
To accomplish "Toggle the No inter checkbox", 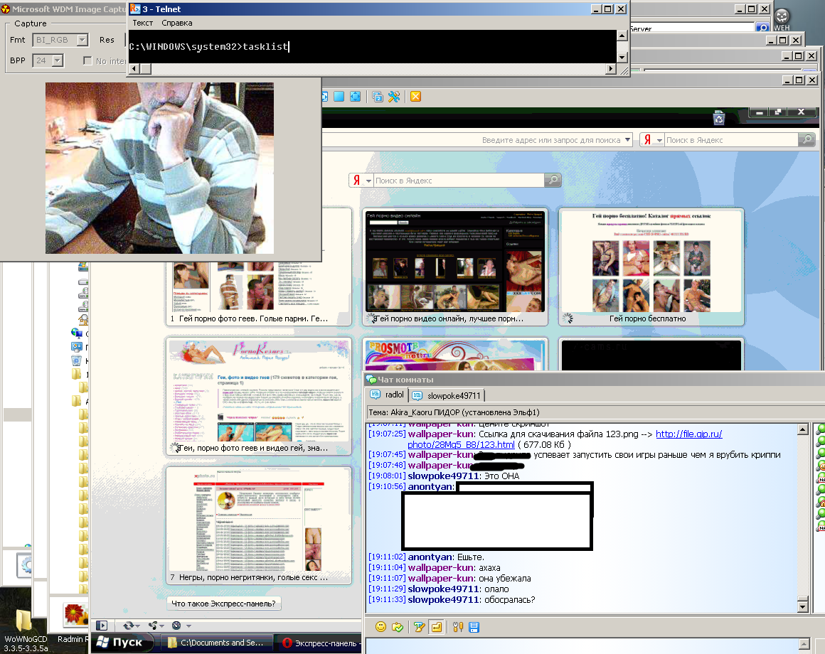I will coord(88,60).
